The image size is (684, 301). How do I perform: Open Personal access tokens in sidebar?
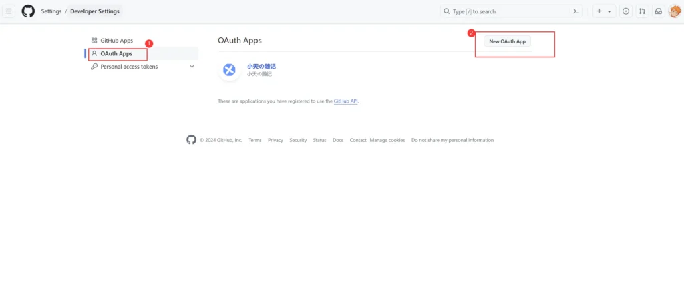coord(129,67)
